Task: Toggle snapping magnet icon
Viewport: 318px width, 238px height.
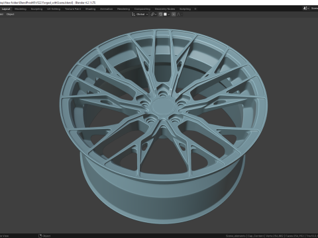Action: 160,15
